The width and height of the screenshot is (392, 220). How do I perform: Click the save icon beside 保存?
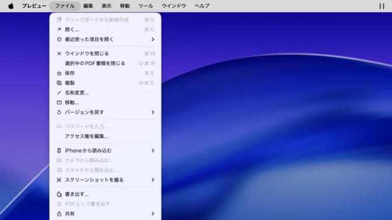(x=59, y=73)
